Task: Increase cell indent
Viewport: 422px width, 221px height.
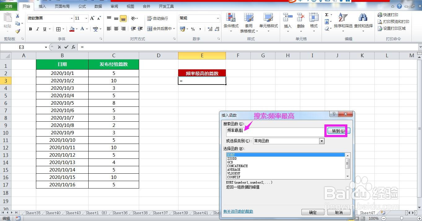Action: [x=141, y=29]
